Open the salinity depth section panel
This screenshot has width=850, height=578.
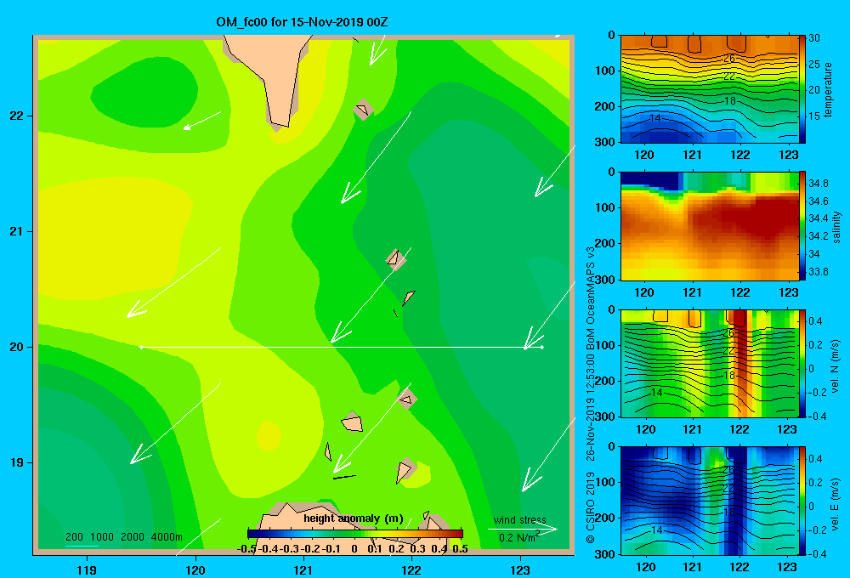coord(709,226)
